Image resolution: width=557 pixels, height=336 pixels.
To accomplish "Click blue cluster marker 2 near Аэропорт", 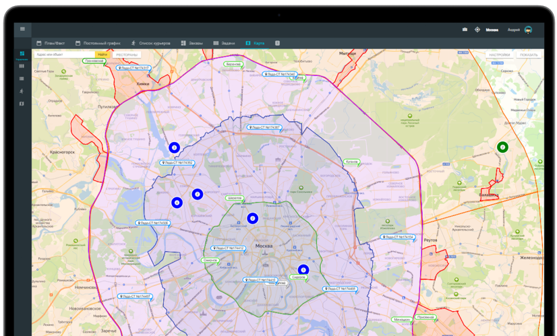I will pos(198,194).
